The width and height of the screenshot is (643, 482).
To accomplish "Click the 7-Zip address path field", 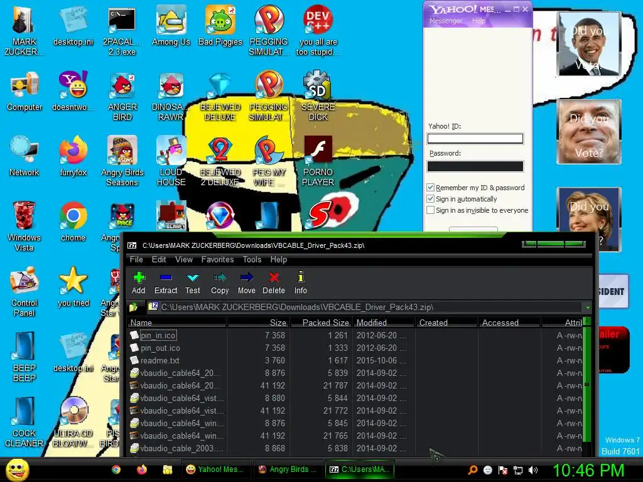I will [365, 307].
